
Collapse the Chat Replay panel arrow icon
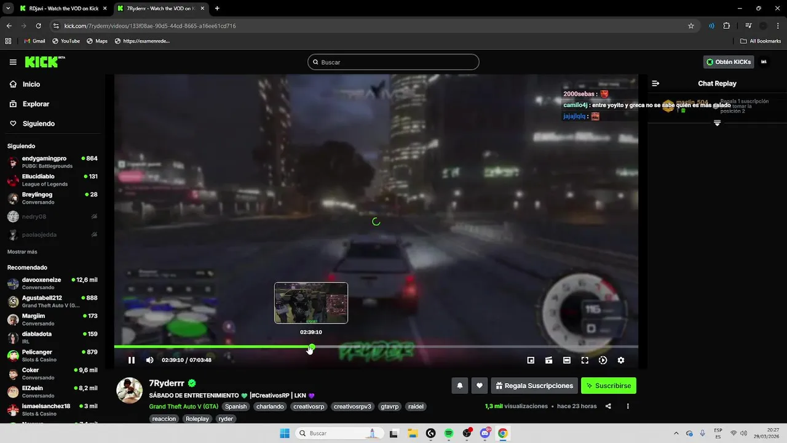tap(655, 83)
